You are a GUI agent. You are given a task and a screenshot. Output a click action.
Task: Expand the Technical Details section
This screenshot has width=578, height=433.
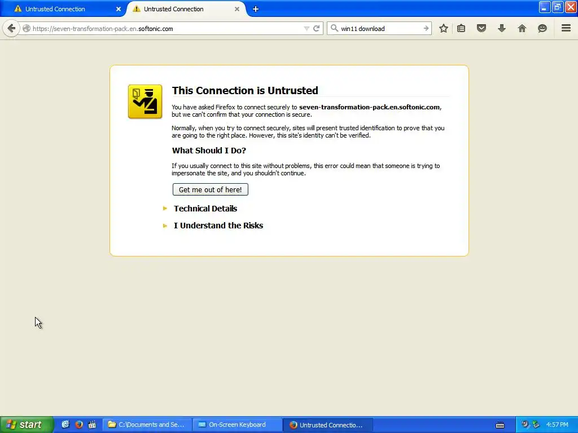[205, 209]
